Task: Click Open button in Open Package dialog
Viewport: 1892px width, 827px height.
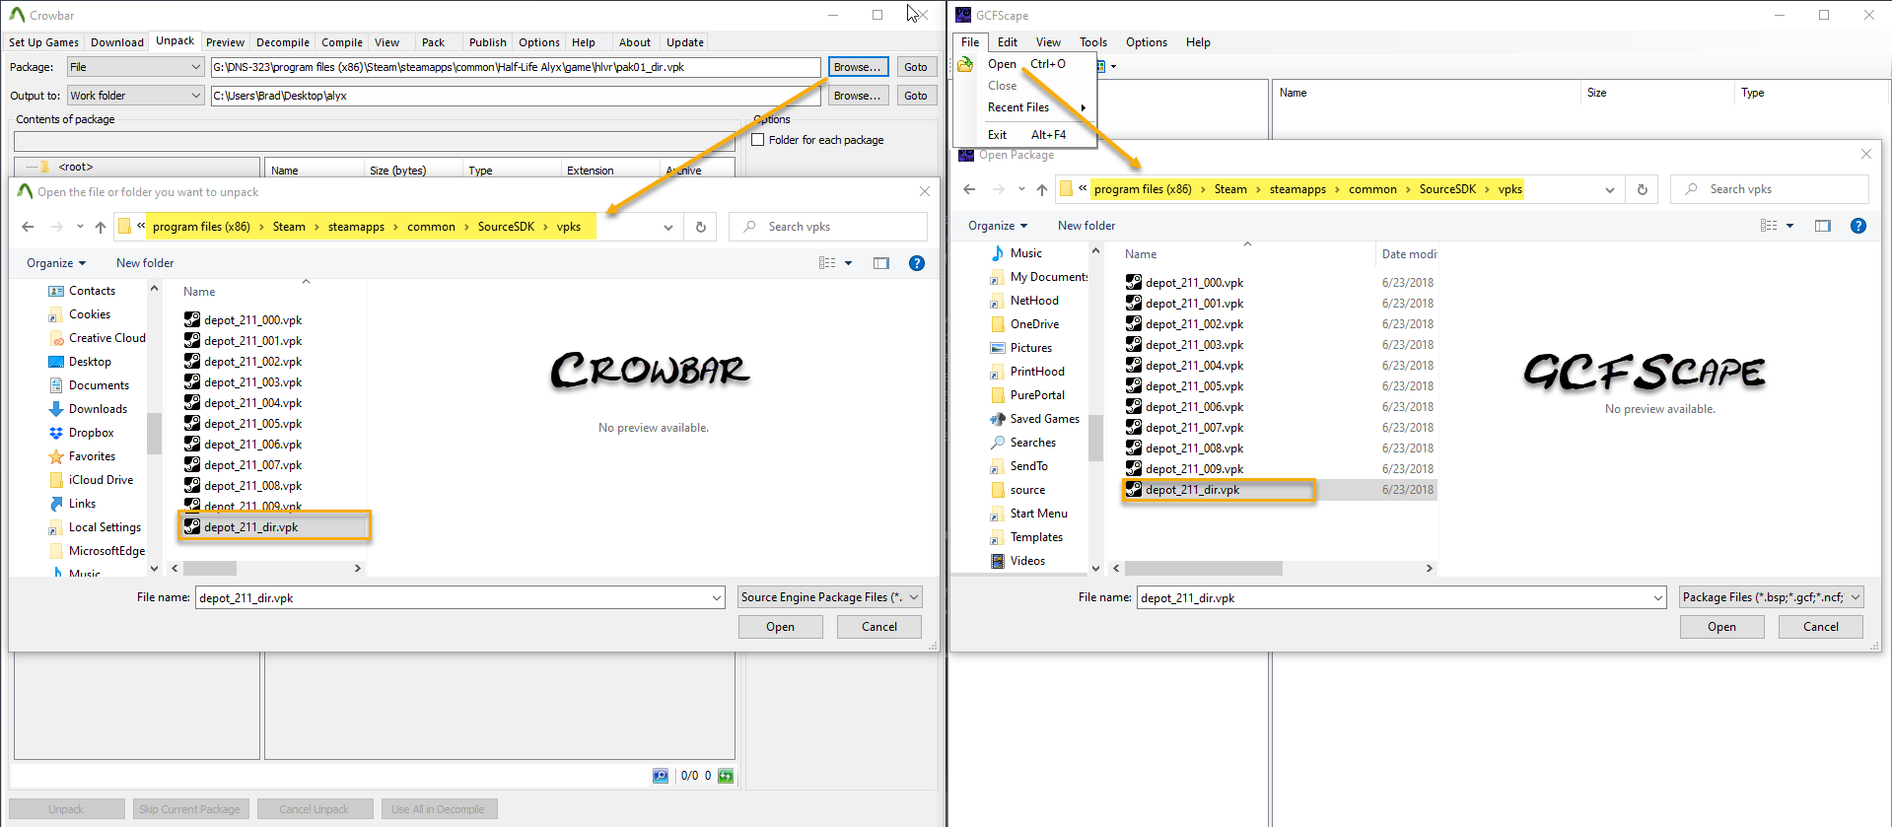Action: (1722, 627)
